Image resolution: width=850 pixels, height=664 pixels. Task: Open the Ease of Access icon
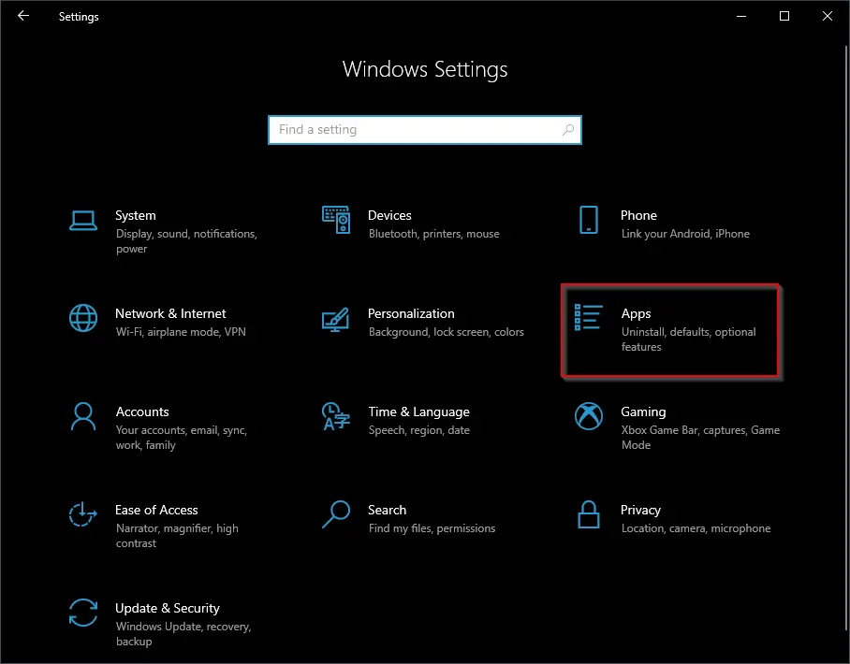[83, 514]
